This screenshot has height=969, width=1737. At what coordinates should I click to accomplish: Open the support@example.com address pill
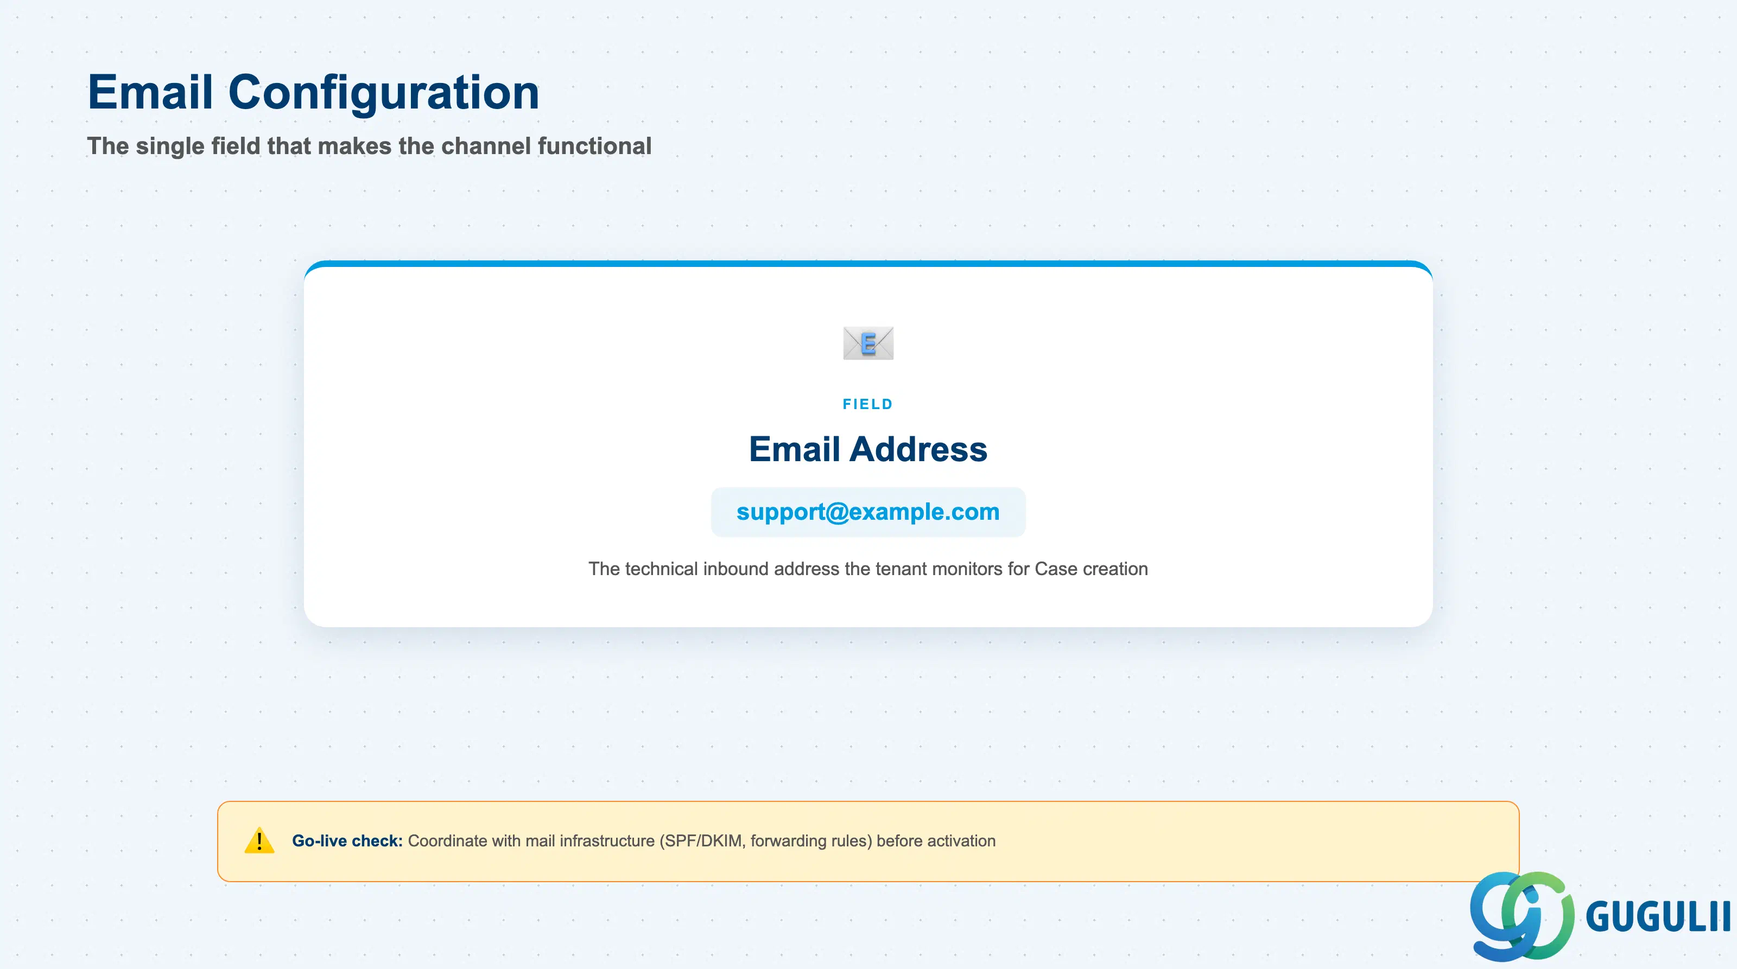[868, 512]
